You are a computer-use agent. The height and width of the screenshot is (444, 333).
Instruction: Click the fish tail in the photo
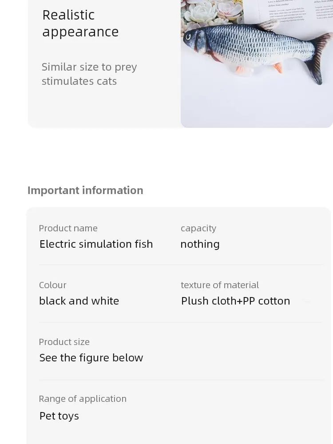pos(319,58)
